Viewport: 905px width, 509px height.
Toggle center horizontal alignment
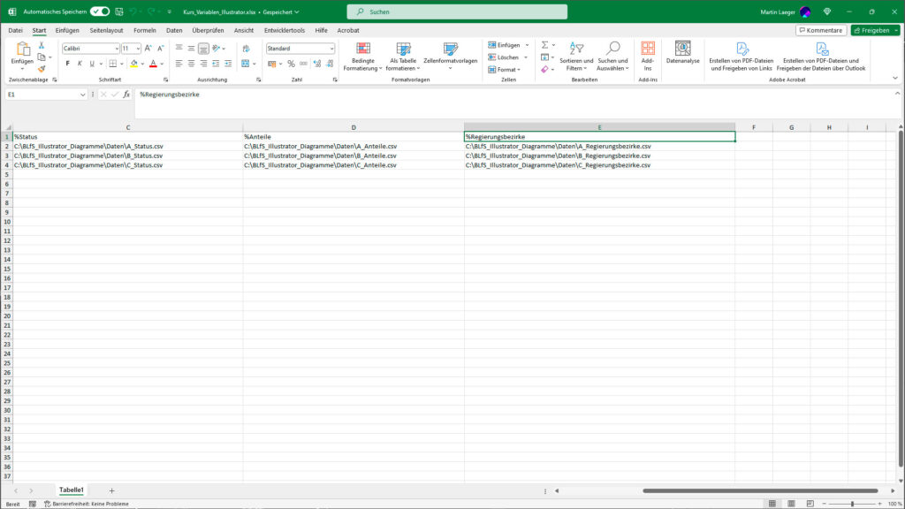[x=191, y=64]
